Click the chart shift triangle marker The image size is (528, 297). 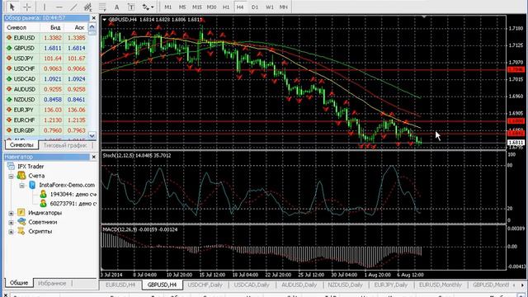(424, 16)
